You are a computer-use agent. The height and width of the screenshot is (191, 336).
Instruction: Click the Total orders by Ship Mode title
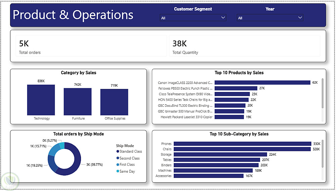point(78,134)
